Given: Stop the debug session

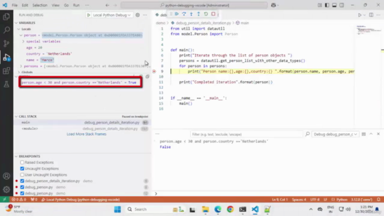Looking at the screenshot, I should coord(214,14).
